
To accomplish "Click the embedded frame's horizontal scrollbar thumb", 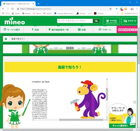I will (x=81, y=120).
